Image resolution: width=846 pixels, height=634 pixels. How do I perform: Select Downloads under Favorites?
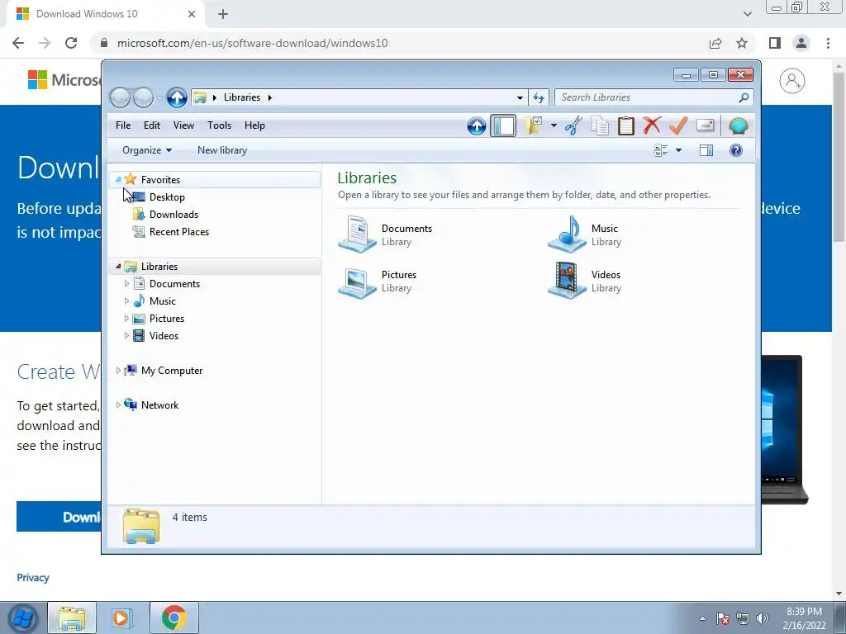coord(173,215)
